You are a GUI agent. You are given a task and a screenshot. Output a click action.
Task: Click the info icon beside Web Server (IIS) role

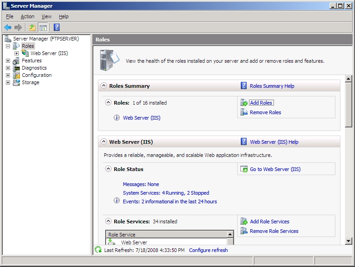pos(117,118)
